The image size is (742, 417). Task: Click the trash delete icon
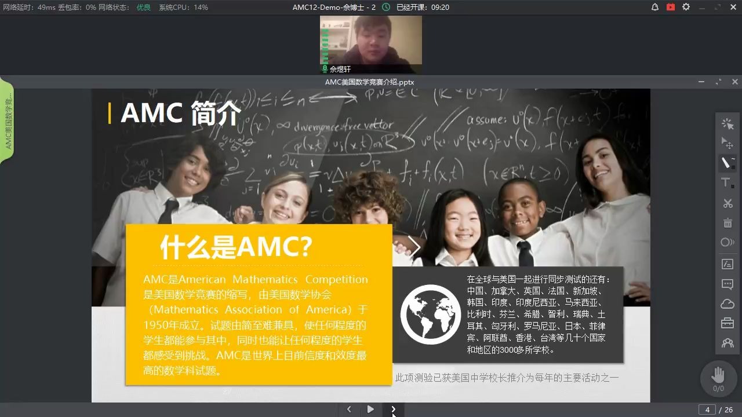[727, 223]
